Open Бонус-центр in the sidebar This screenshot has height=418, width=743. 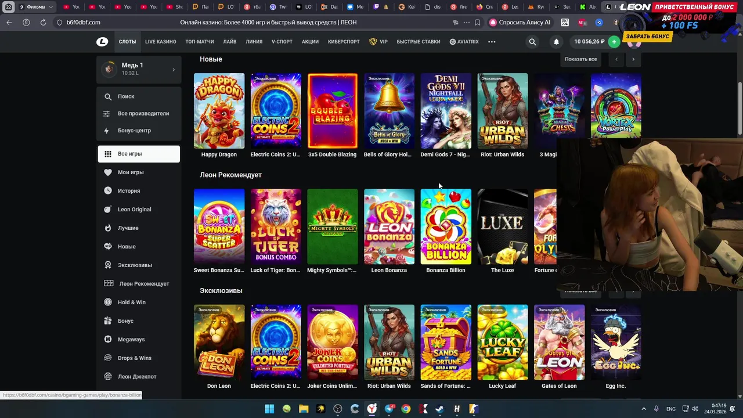click(139, 131)
